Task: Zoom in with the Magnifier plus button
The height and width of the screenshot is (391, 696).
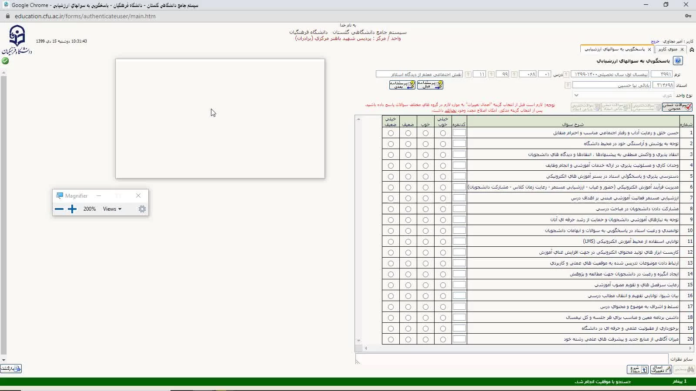Action: tap(72, 209)
